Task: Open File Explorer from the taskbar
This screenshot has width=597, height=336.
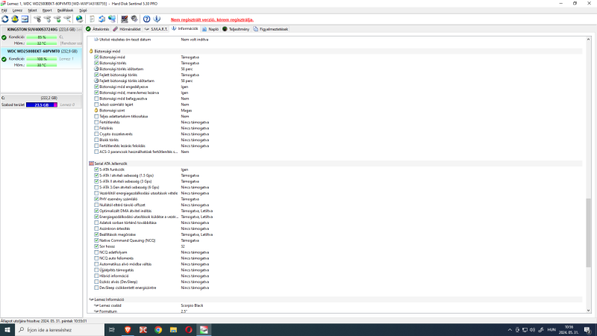Action: tap(173, 330)
